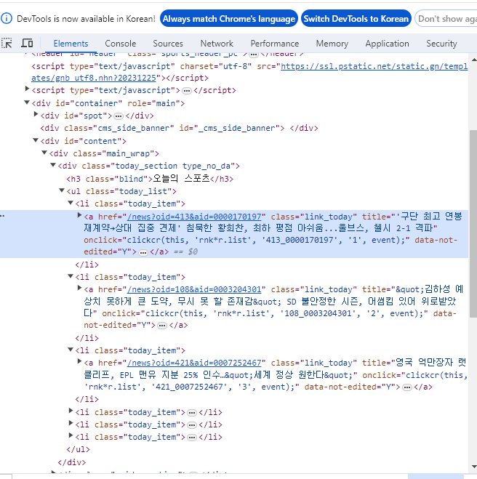Collapse the ul class today_list node
The image size is (477, 479).
[62, 190]
